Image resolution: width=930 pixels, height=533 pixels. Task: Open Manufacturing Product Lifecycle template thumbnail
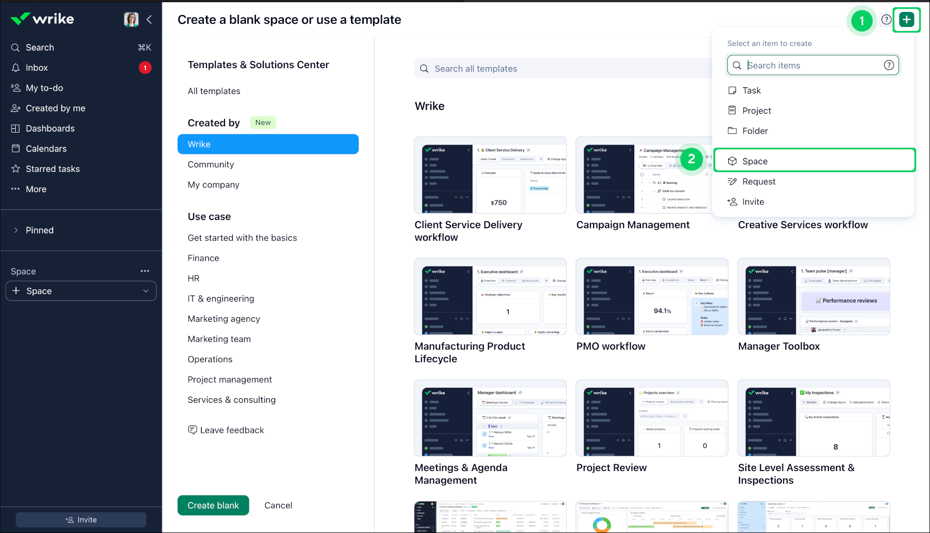[x=490, y=296]
